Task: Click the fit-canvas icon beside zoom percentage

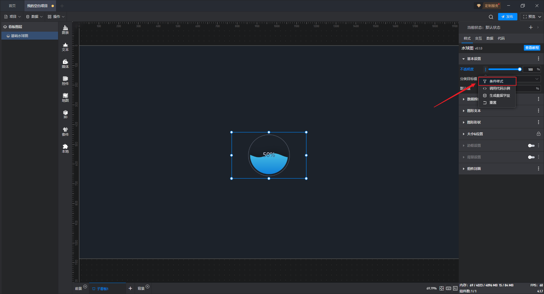Action: [442, 288]
